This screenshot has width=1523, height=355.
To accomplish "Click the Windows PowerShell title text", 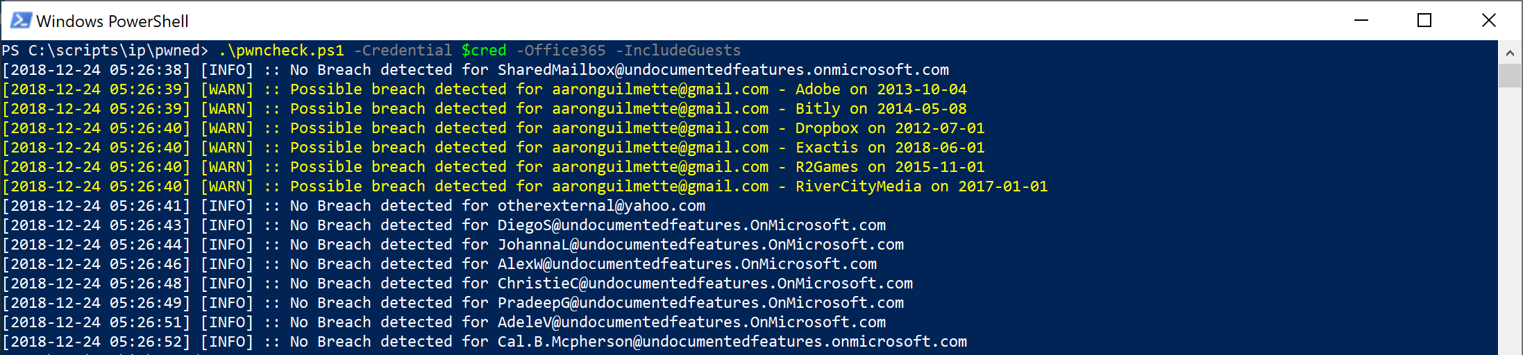I will tap(112, 21).
